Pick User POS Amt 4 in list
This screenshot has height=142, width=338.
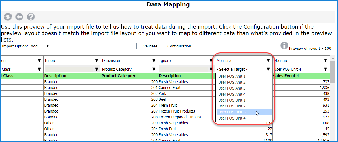click(x=232, y=94)
